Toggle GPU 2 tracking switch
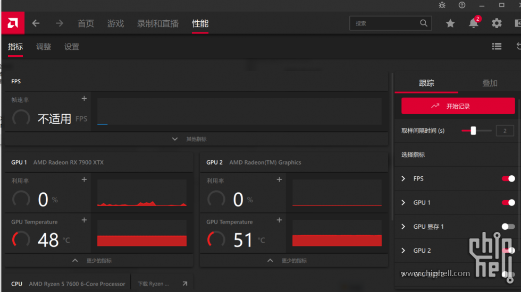Image resolution: width=521 pixels, height=292 pixels. point(508,250)
